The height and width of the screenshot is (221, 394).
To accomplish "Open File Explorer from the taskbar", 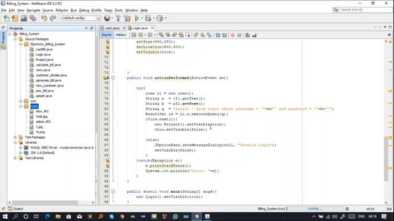I will click(58, 217).
